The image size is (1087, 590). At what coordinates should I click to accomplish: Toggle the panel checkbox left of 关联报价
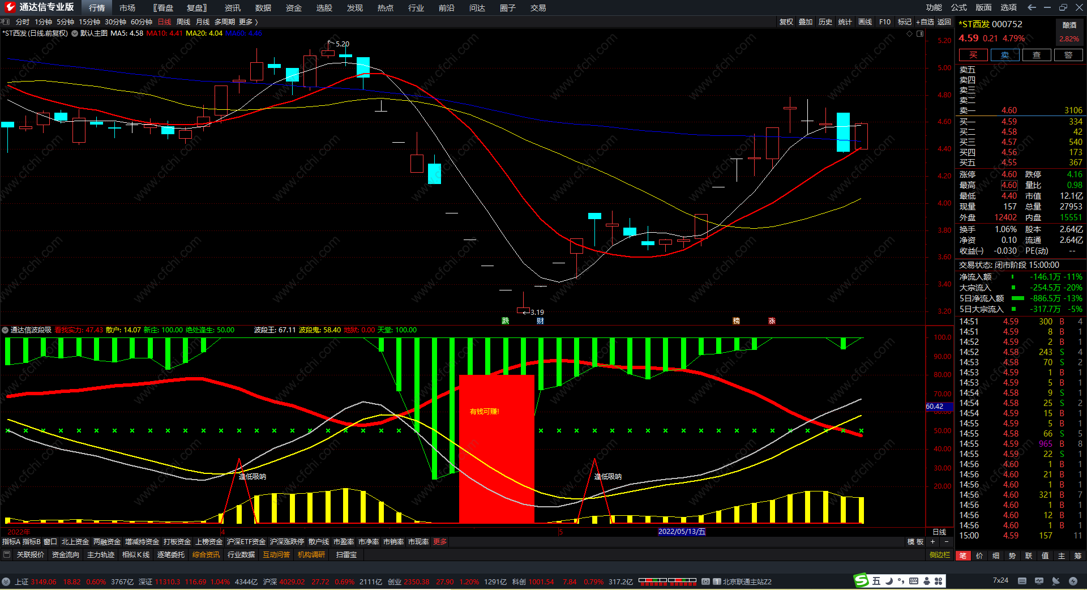[7, 555]
